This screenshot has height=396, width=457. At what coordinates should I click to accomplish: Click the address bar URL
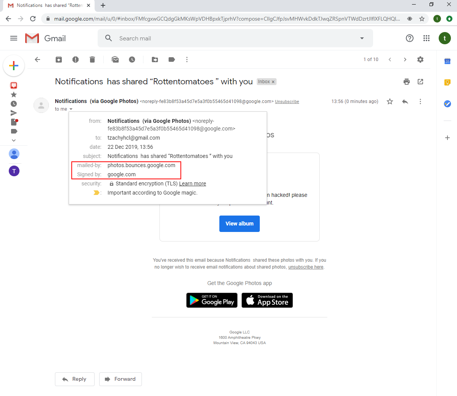tap(227, 19)
